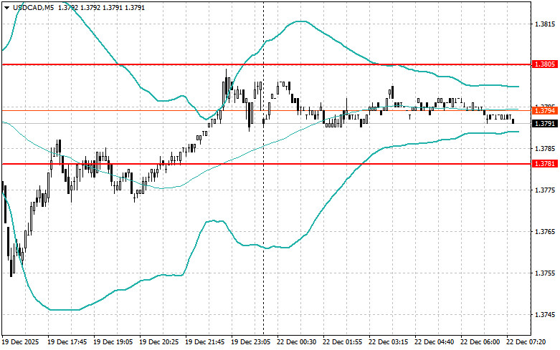Click the 22 Dec 06:00 time label

tap(483, 343)
